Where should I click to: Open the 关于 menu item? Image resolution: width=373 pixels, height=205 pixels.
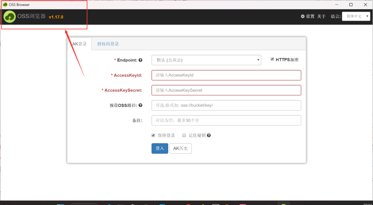point(321,17)
